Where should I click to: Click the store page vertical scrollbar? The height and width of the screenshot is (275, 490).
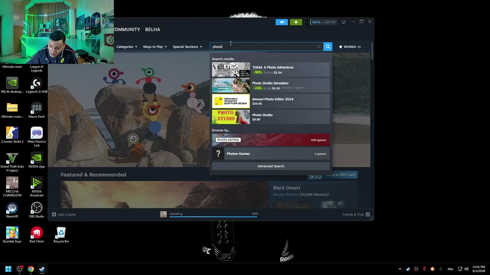[372, 50]
